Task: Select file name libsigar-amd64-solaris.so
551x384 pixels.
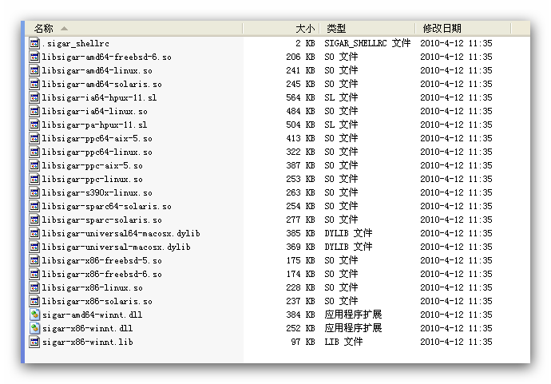Action: (x=102, y=85)
